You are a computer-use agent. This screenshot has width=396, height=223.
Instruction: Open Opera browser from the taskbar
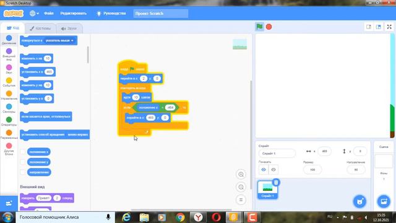pyautogui.click(x=216, y=217)
